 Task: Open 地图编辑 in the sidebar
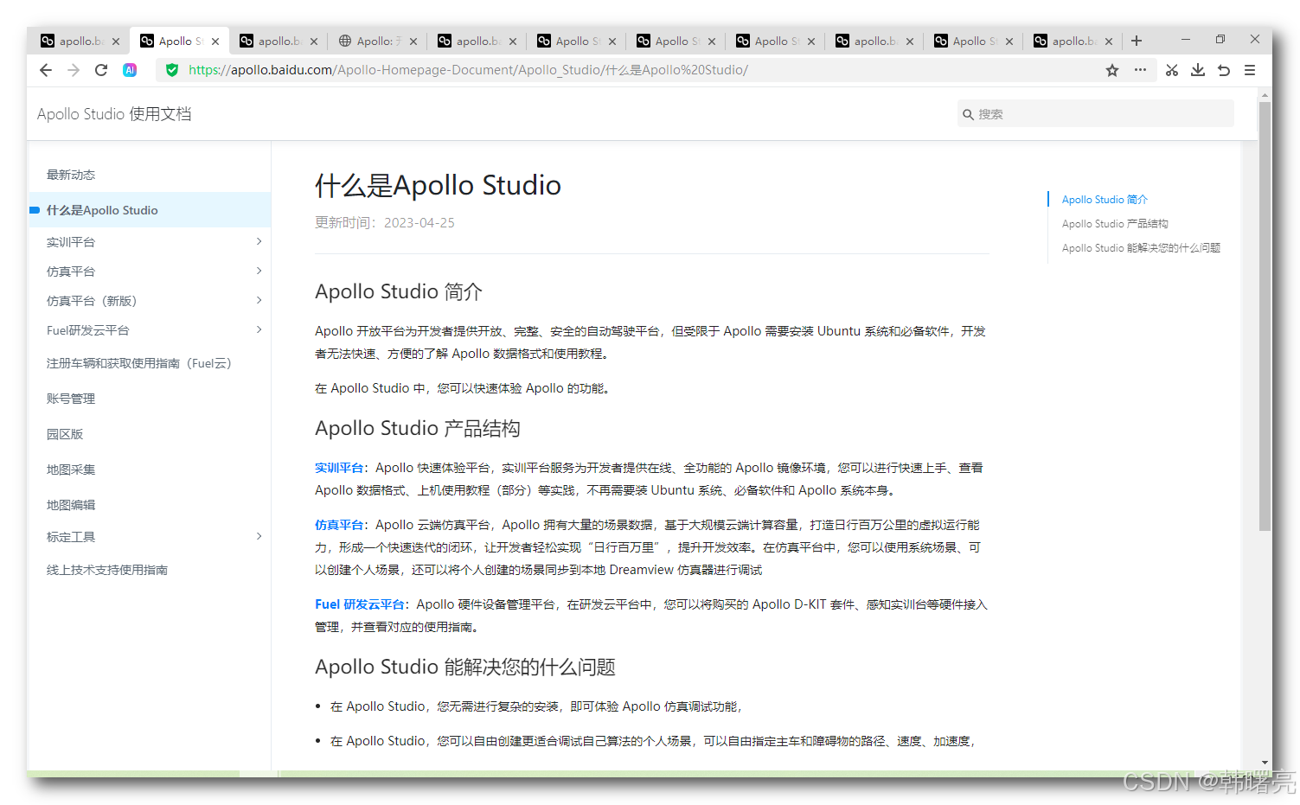71,505
